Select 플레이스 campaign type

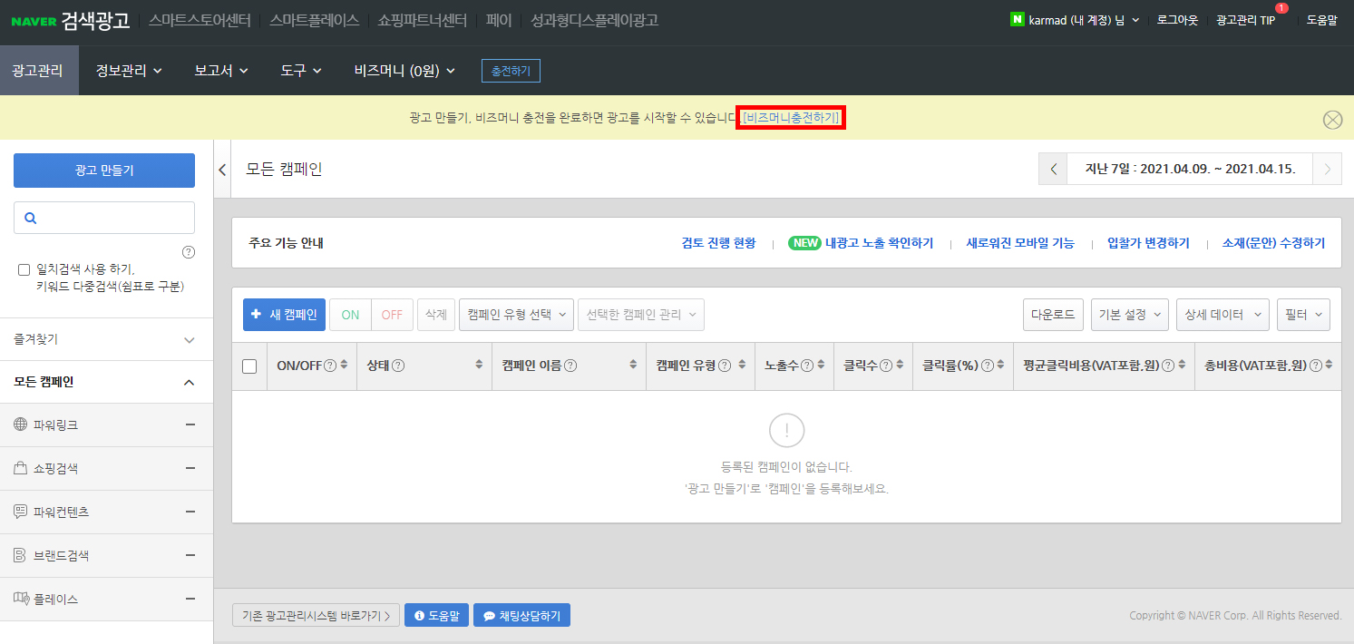(106, 599)
